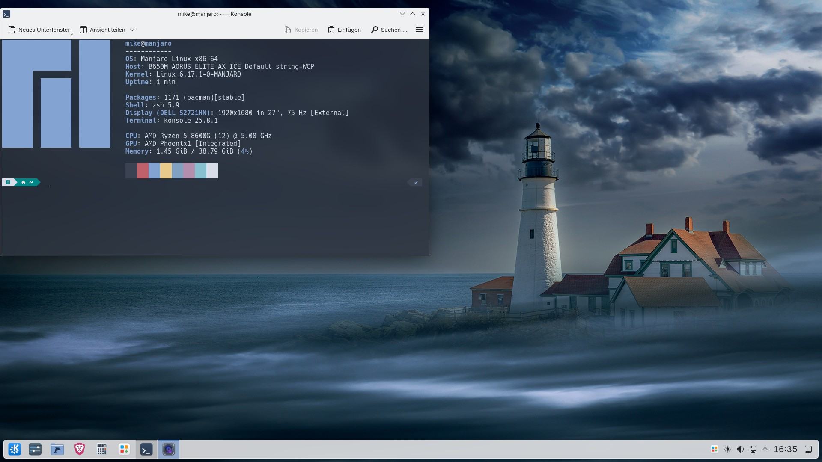Open the Neues Unterfenster dropdown arrow

(x=71, y=33)
